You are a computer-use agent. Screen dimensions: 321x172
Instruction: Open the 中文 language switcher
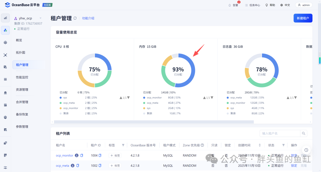285,5
